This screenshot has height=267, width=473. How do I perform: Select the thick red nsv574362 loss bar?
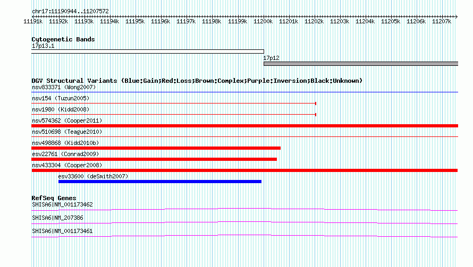coord(244,126)
